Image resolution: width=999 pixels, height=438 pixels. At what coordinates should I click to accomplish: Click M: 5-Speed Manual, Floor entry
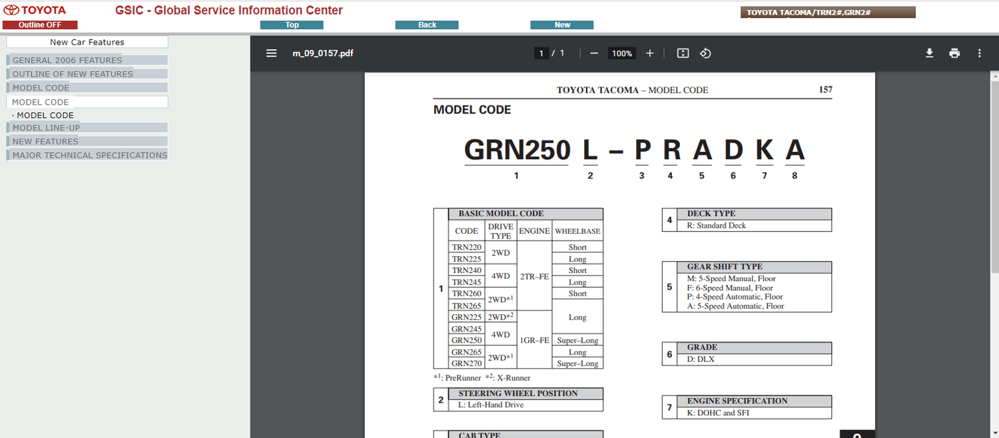[731, 279]
